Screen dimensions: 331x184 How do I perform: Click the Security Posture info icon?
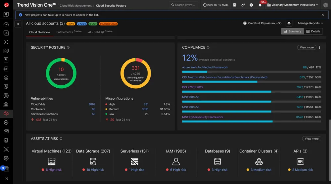click(68, 47)
